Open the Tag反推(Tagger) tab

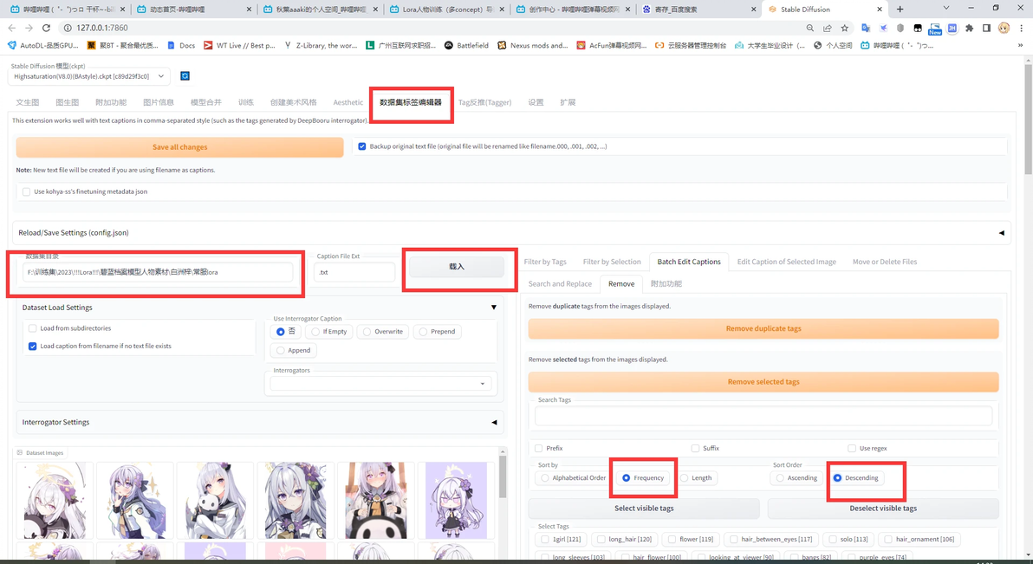pyautogui.click(x=485, y=102)
